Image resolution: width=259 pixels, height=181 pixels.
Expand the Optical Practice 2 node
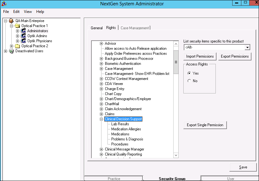[x=11, y=46]
